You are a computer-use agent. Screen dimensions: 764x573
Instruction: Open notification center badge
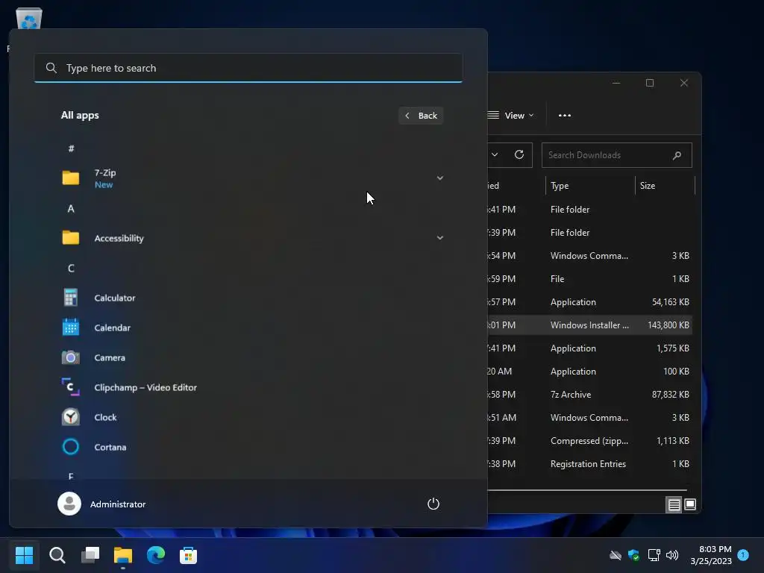click(x=743, y=555)
